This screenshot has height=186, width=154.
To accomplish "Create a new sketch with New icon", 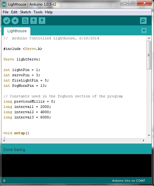I will 25,21.
